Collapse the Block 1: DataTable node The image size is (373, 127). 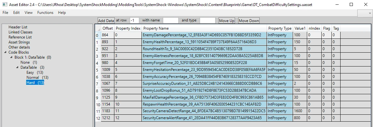[x=11, y=57]
